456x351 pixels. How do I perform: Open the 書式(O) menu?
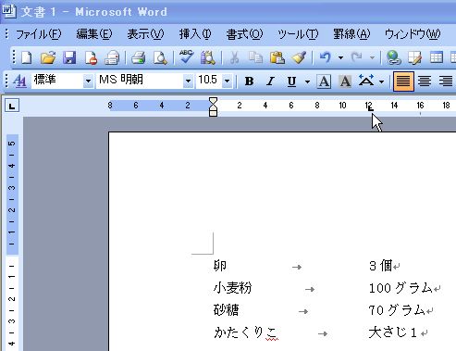click(x=244, y=34)
